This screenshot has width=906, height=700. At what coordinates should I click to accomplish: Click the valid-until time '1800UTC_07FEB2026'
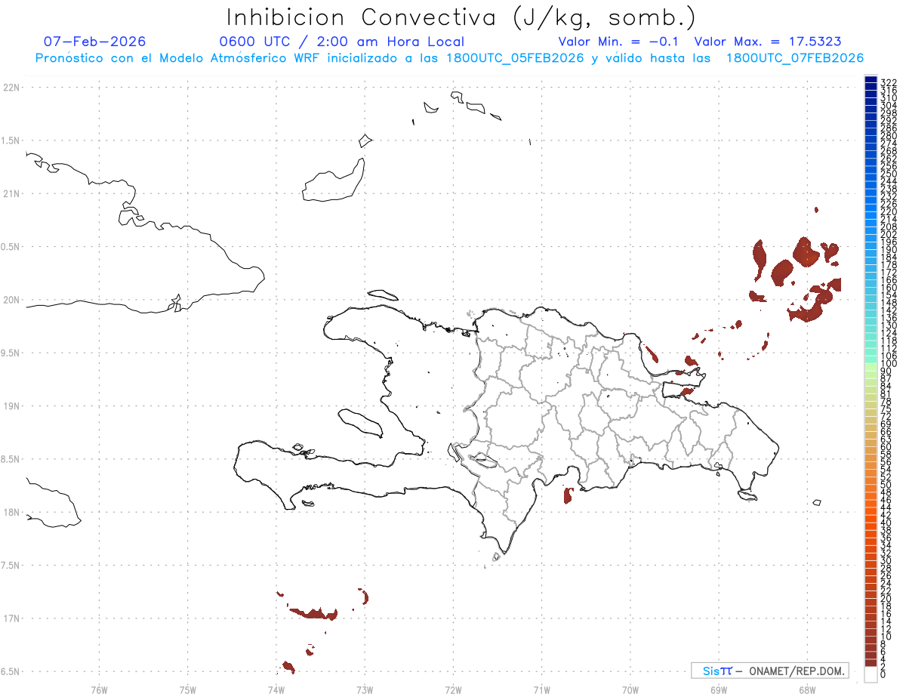pos(795,58)
